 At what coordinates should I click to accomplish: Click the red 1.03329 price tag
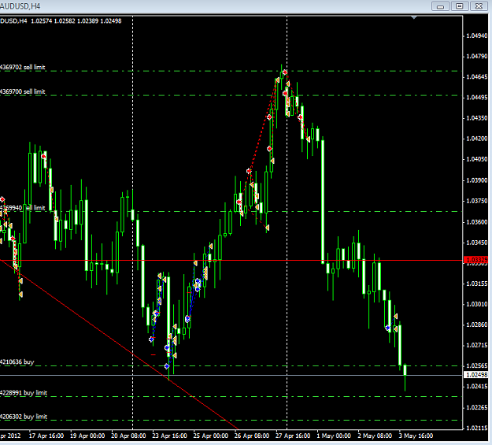click(x=475, y=260)
